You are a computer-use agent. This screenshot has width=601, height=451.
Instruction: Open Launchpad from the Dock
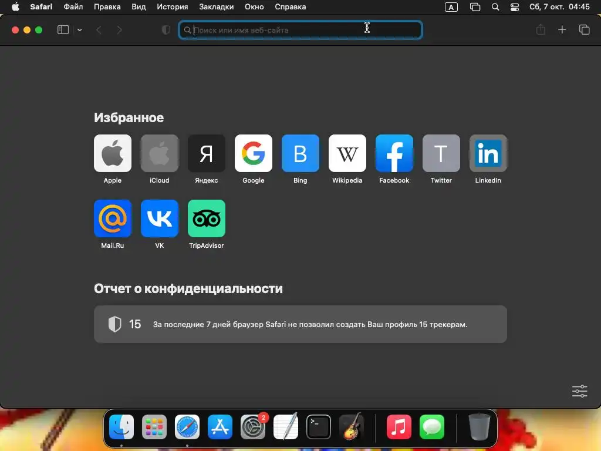click(154, 427)
